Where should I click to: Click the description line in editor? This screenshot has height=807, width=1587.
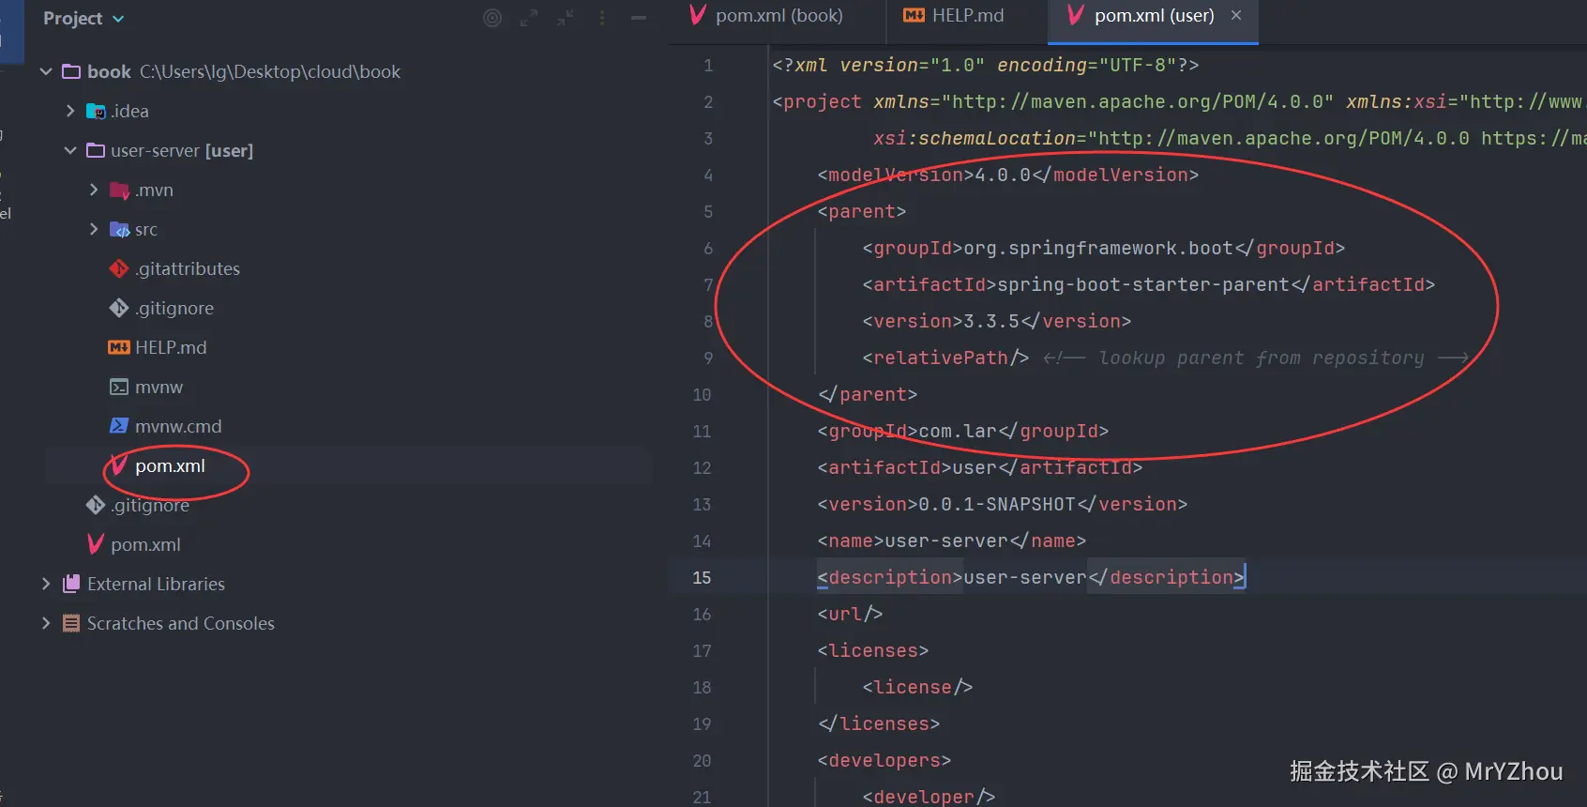click(1031, 577)
